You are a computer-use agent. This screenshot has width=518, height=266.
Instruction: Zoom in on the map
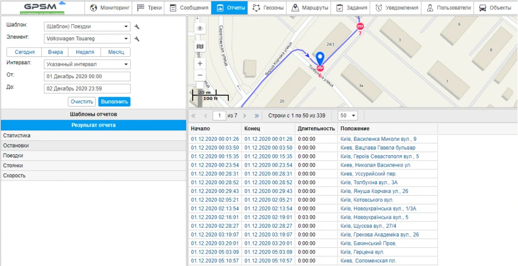point(200,63)
